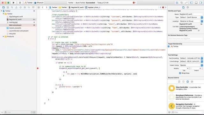Switch to the assistant editor
Image resolution: width=204 pixels, height=115 pixels.
(182, 3)
